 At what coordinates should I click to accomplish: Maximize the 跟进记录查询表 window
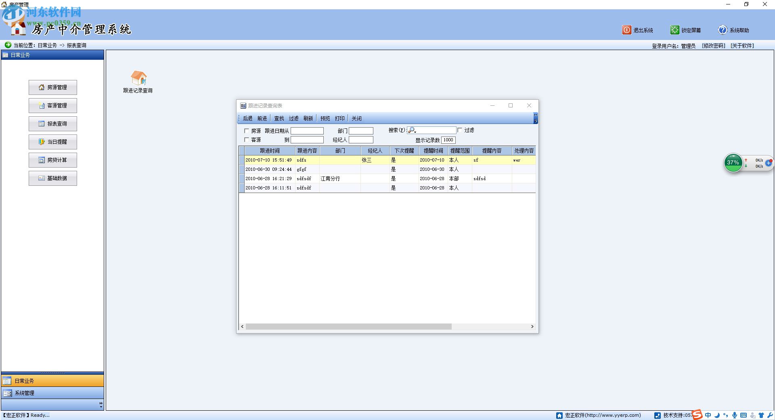(511, 105)
